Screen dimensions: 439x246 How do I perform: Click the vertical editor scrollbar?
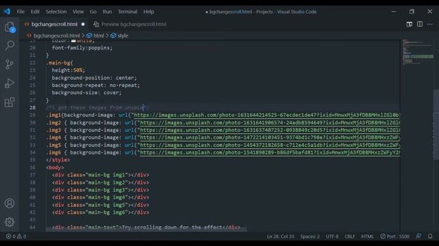tap(436, 124)
